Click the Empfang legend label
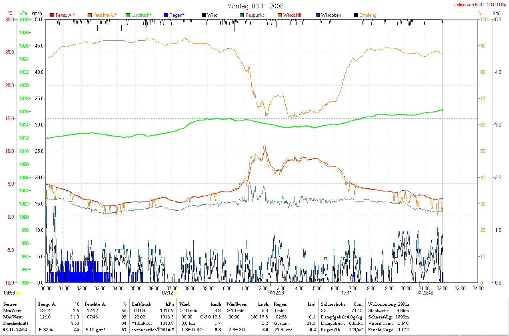Viewport: 509px width, 336px height. tap(368, 15)
